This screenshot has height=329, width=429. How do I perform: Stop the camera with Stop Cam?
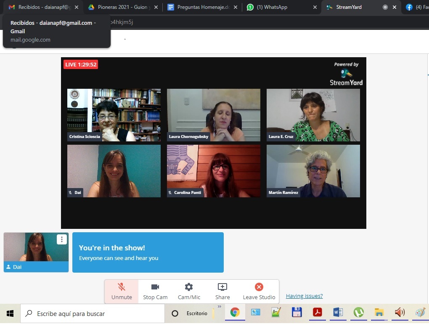pos(155,291)
